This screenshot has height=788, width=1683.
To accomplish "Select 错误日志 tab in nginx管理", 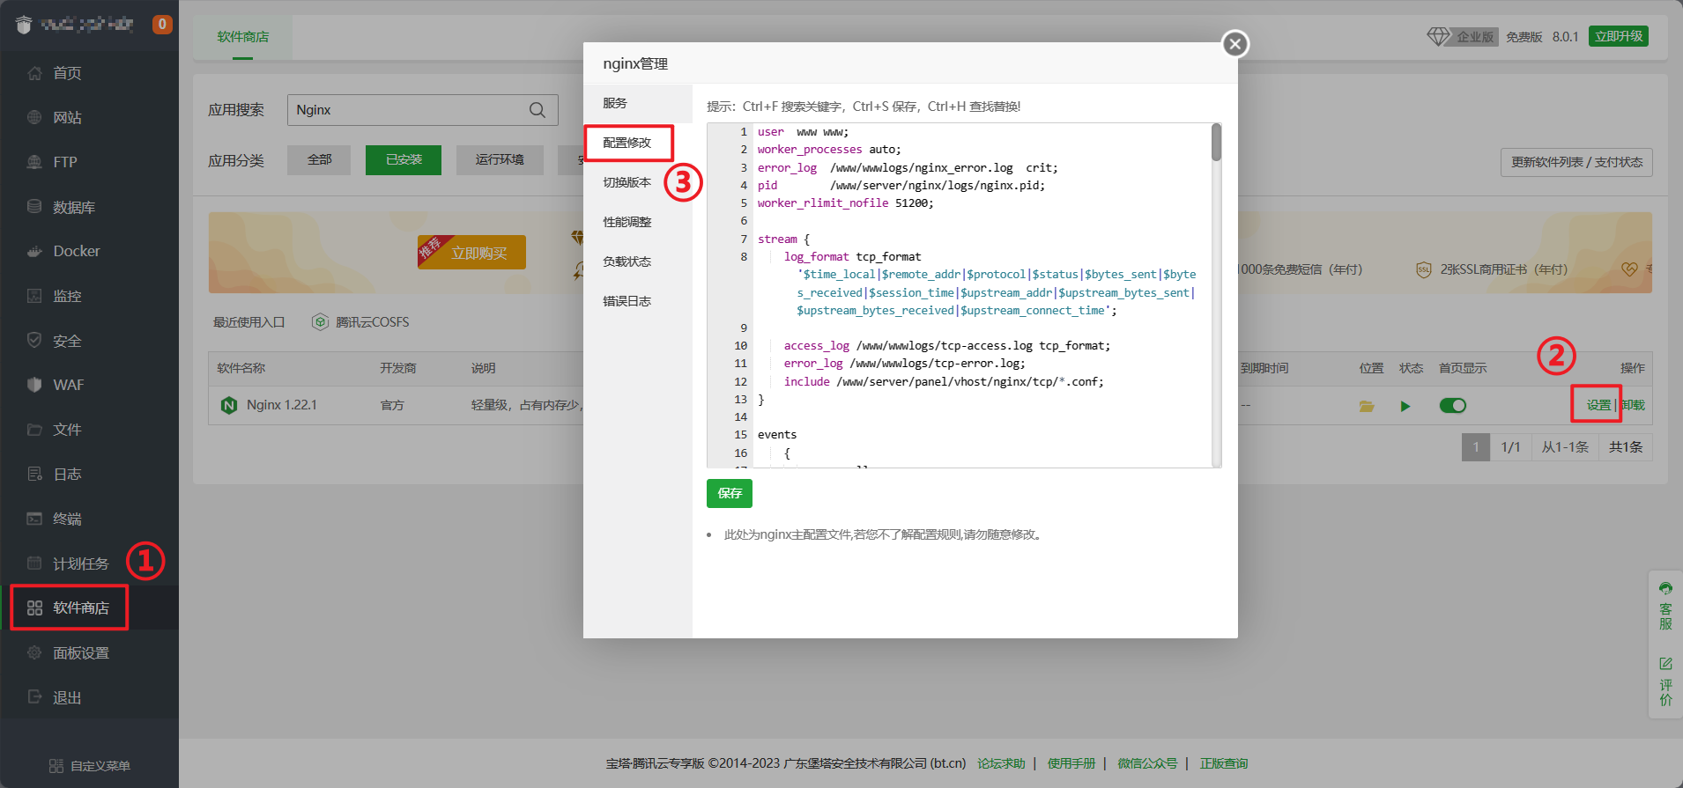I will [638, 301].
